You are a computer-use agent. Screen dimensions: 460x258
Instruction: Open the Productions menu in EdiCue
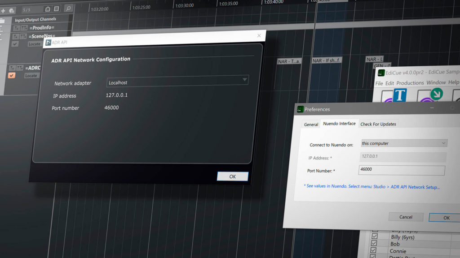pyautogui.click(x=410, y=83)
